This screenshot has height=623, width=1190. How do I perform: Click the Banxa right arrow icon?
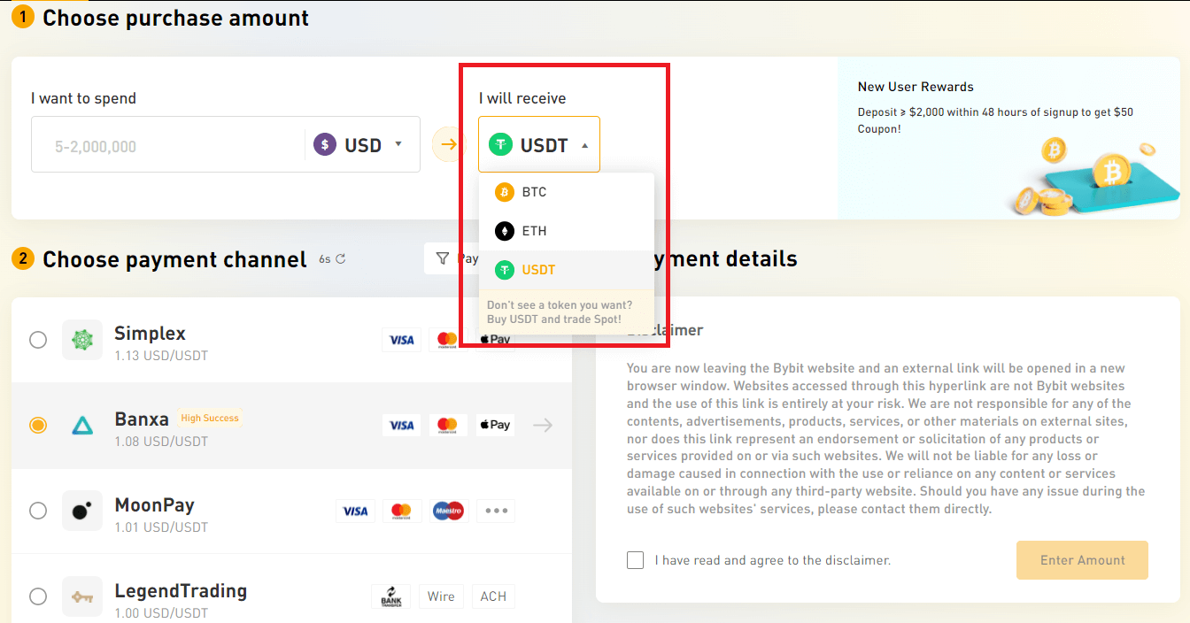(543, 426)
